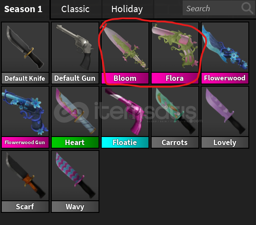The height and width of the screenshot is (225, 256).
Task: Select the Scarf knife
Action: (x=25, y=181)
